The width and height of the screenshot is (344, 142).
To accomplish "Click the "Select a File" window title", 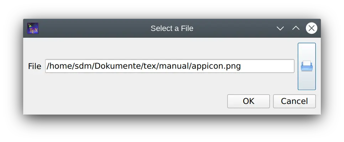I will tap(172, 28).
